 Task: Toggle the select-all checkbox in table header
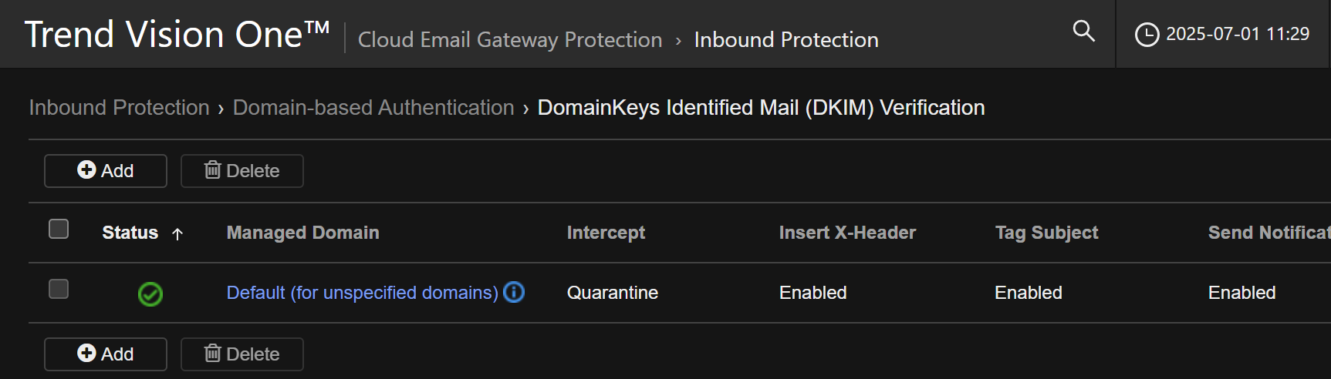59,229
